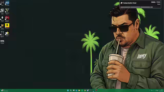The width and height of the screenshot is (164, 92).
Task: Select the grey folder icon on desktop
Action: (2, 42)
